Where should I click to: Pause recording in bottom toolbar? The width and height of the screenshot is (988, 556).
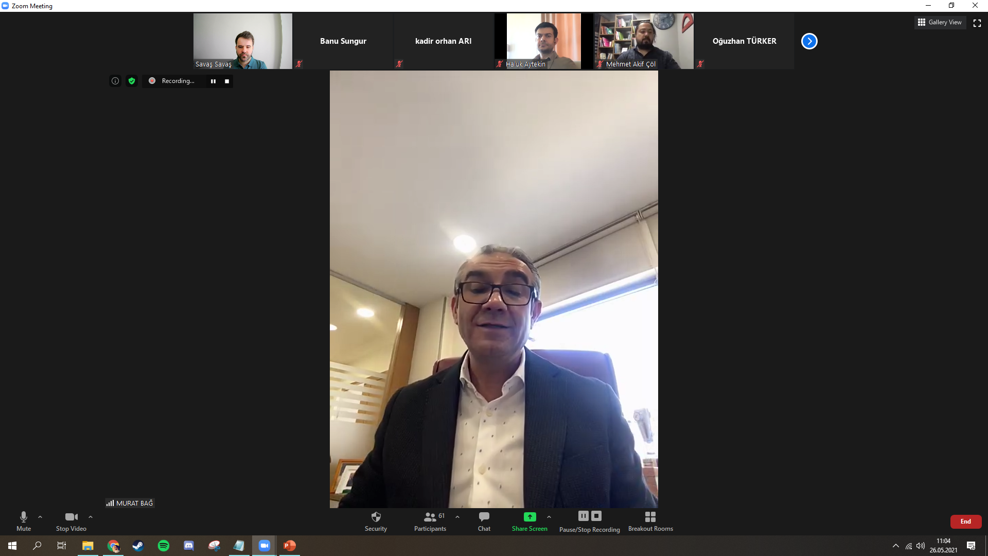click(x=583, y=516)
